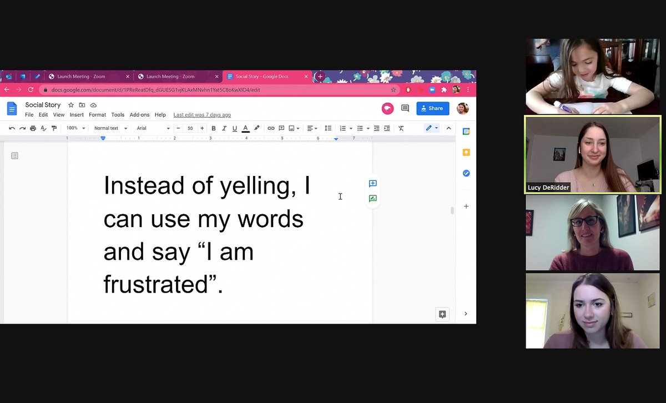Star the Social Story document
This screenshot has height=403, width=666.
point(71,105)
